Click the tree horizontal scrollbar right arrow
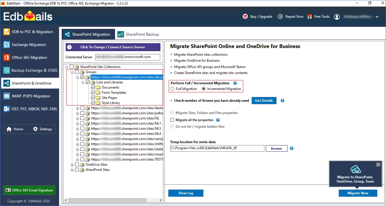The height and width of the screenshot is (206, 386). pos(161,200)
